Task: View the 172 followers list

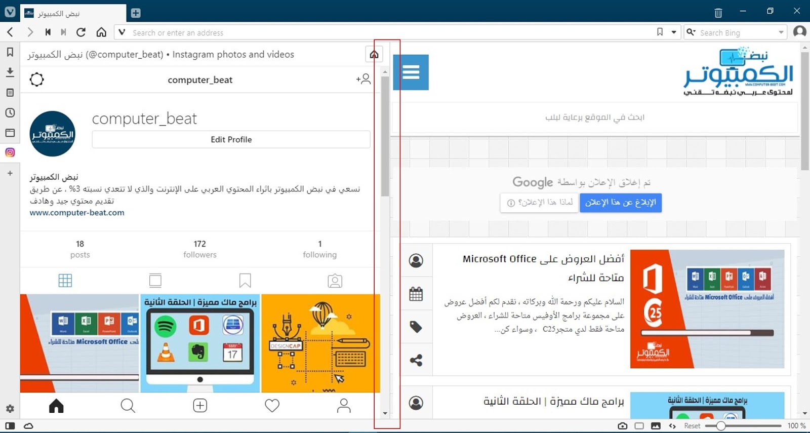Action: tap(200, 249)
